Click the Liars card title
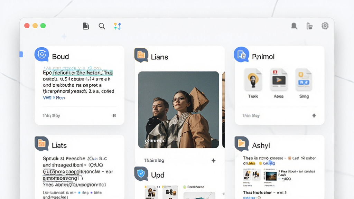 (159, 57)
